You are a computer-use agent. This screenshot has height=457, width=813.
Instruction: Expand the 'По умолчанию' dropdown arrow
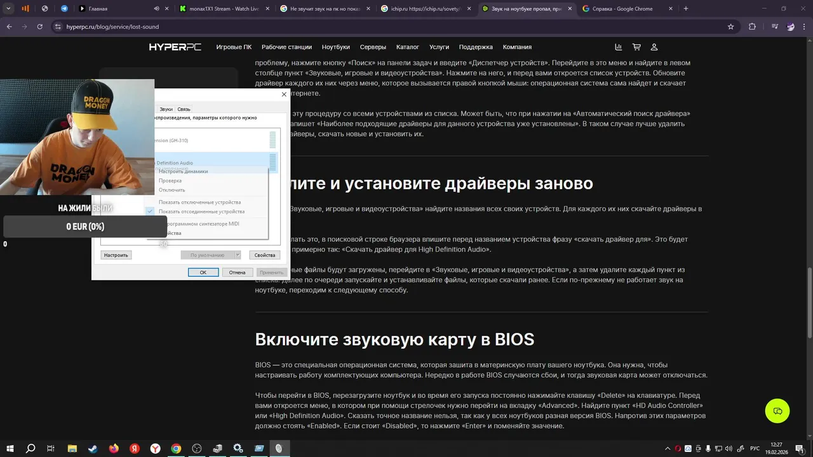tap(238, 255)
